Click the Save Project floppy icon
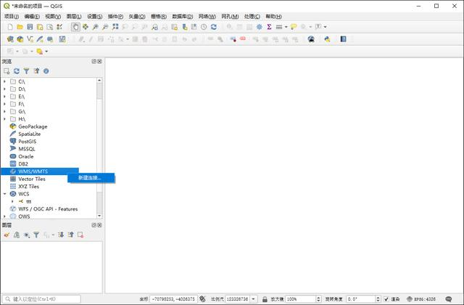464x305 pixels. 30,27
